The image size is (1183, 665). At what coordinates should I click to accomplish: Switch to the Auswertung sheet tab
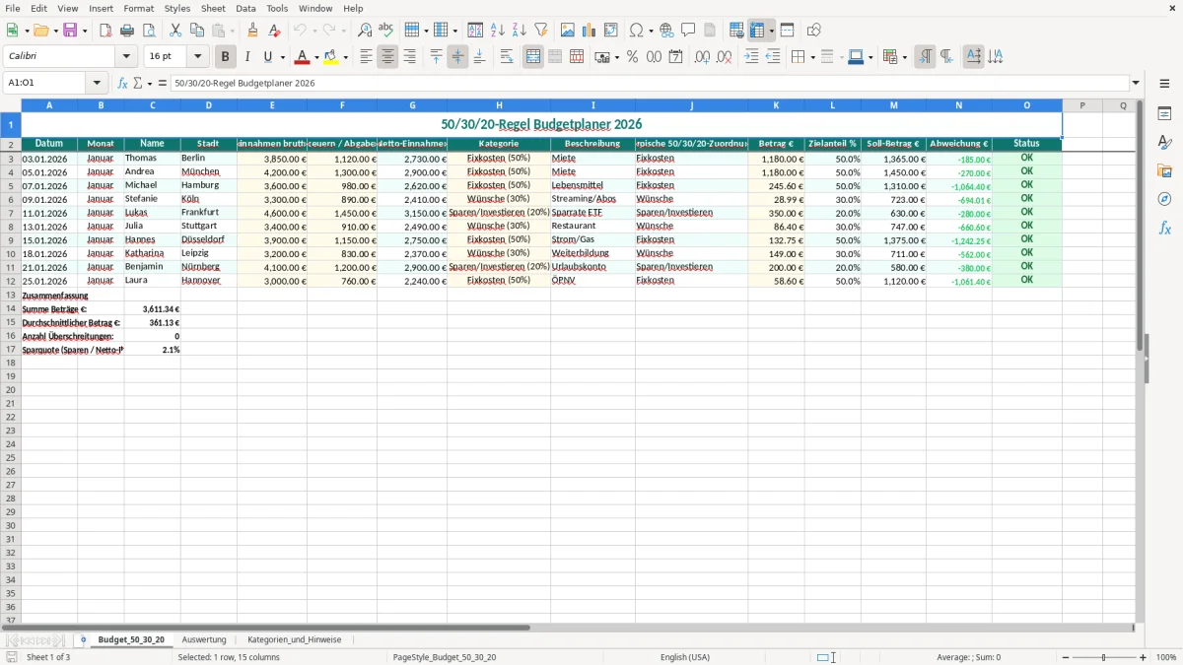[204, 639]
